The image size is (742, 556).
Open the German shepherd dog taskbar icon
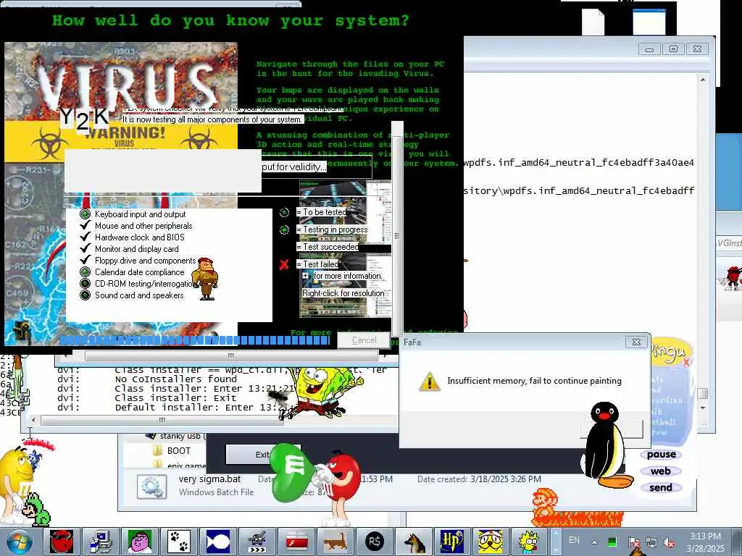pos(413,542)
